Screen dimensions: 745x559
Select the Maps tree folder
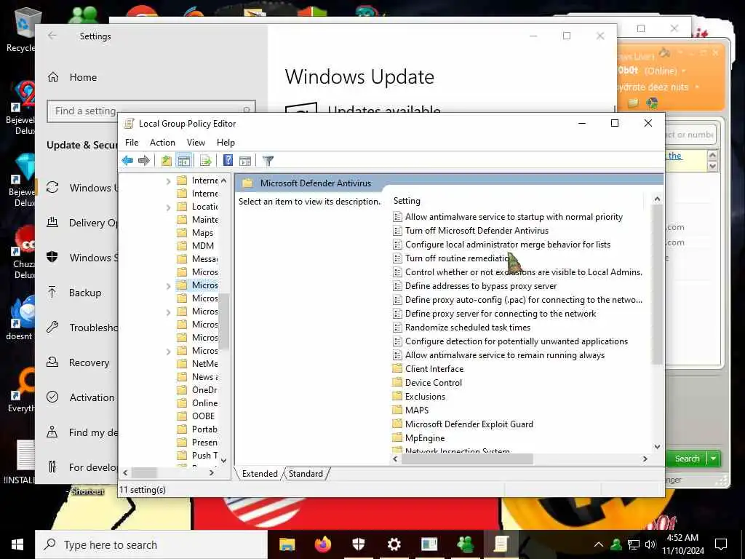point(202,233)
